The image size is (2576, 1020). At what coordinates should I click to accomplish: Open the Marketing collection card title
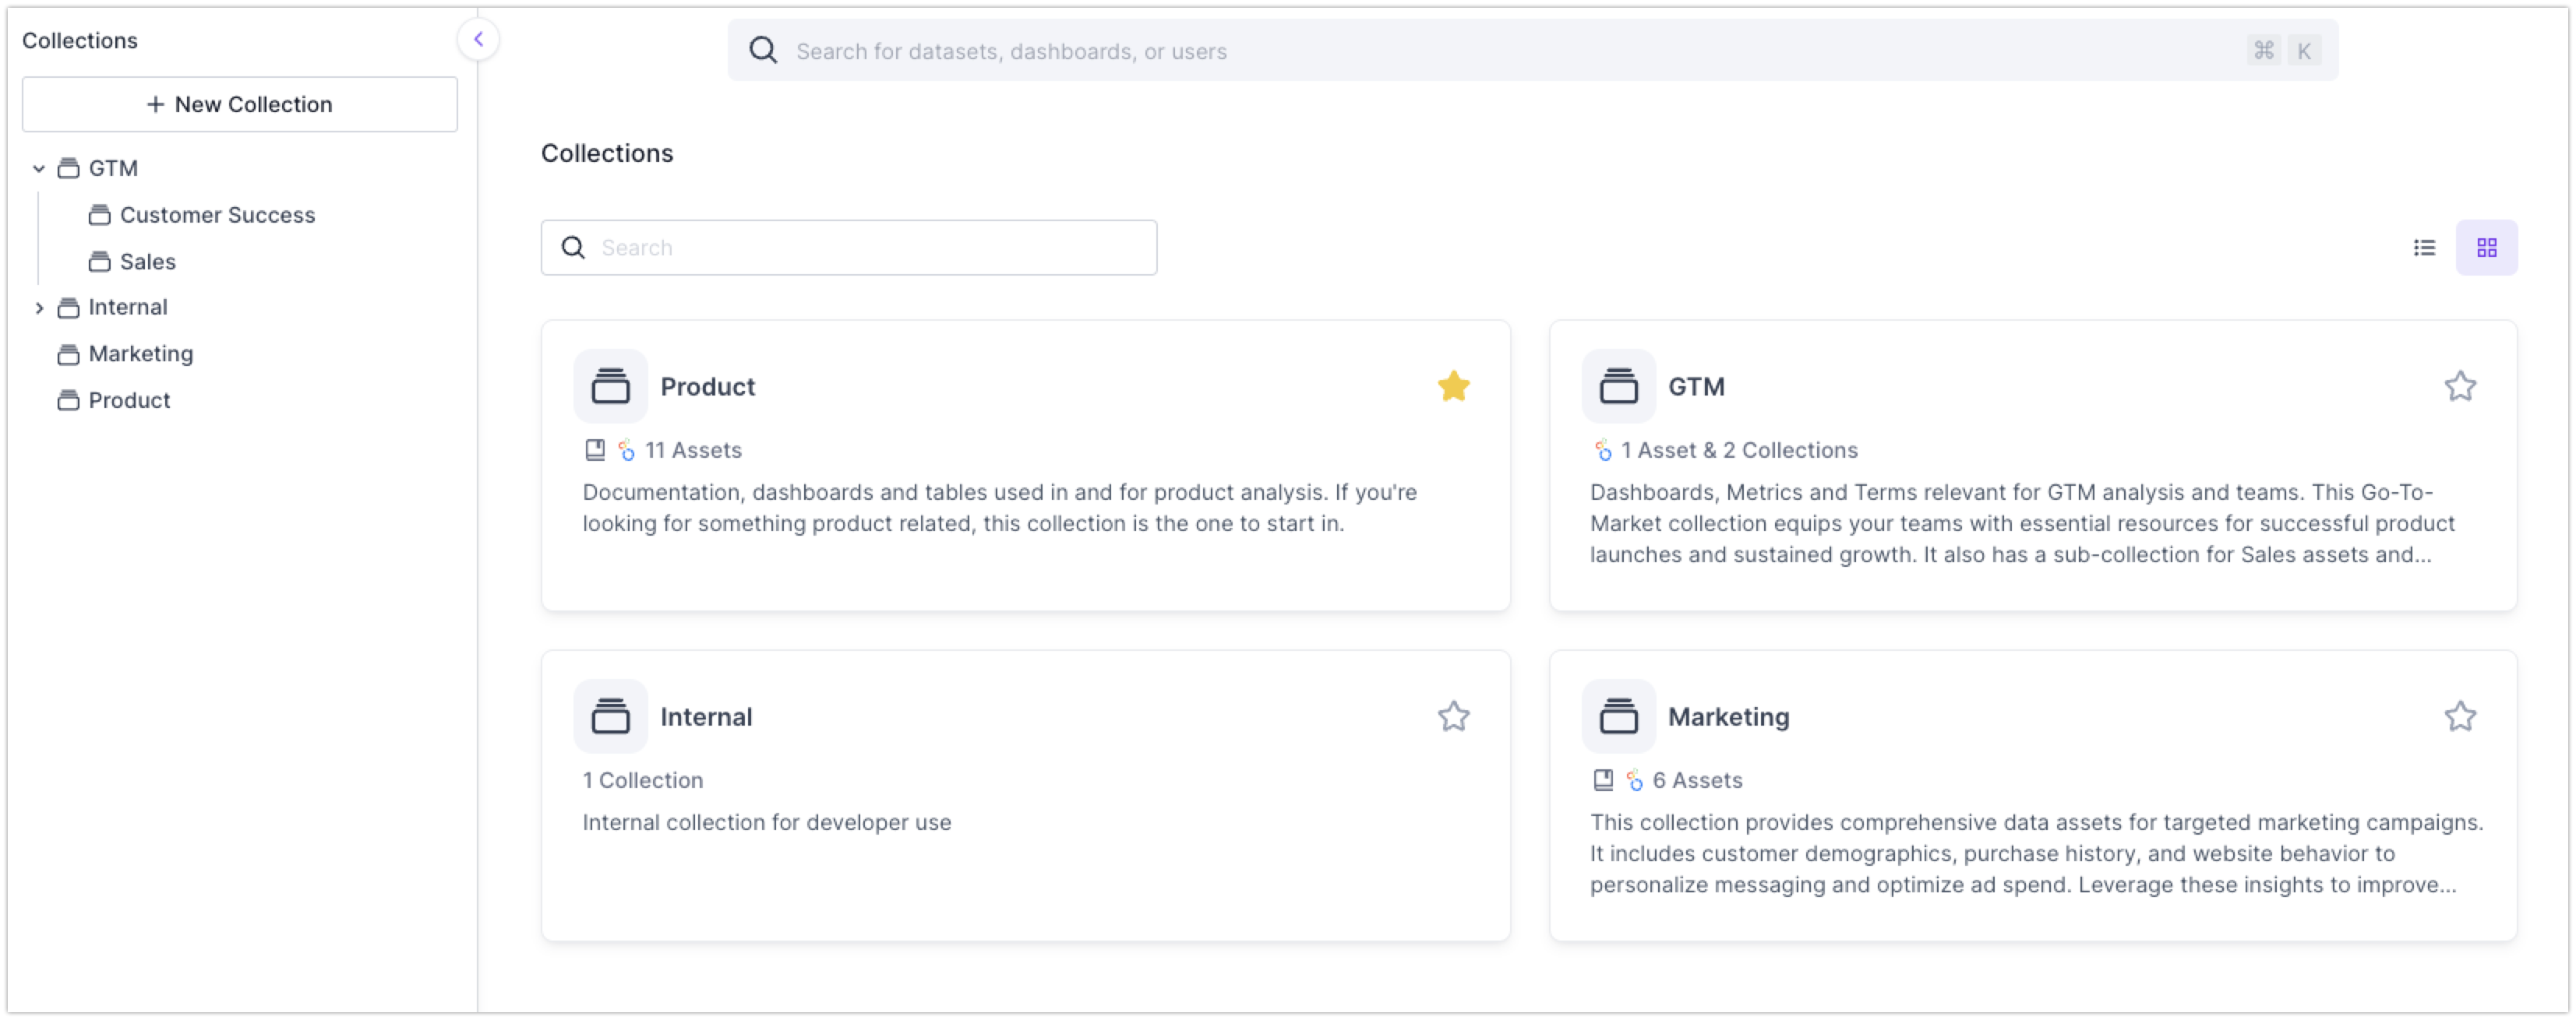pos(1728,716)
